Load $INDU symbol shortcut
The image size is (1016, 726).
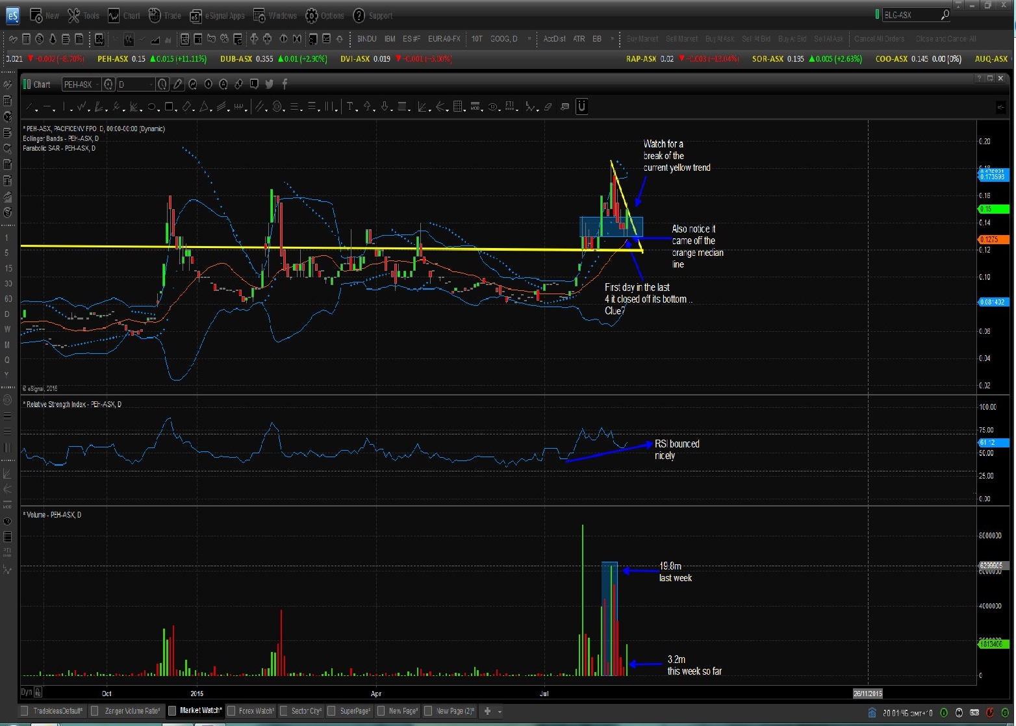click(x=367, y=39)
